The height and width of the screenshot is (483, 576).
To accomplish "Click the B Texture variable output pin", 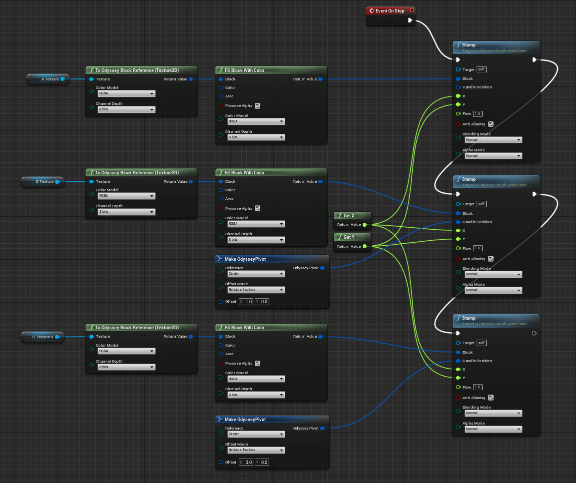I will (57, 182).
